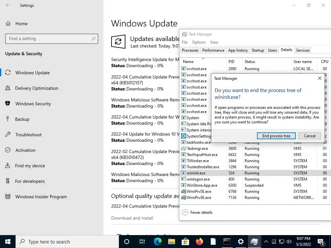Open File Explorer from the taskbar
This screenshot has height=248, width=331.
coord(171,242)
